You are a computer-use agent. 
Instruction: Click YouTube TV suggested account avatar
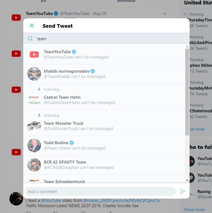(x=192, y=161)
